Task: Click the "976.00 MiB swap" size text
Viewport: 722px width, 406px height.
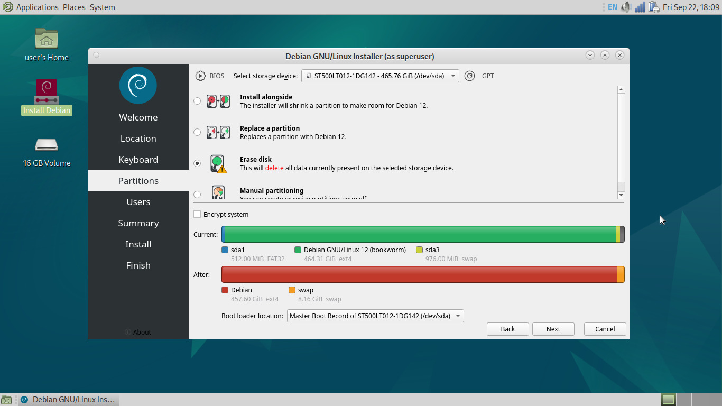Action: 451,259
